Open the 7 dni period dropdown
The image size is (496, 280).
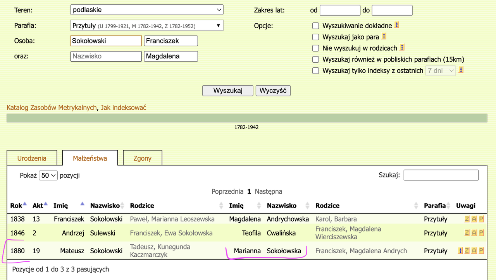[x=441, y=71]
